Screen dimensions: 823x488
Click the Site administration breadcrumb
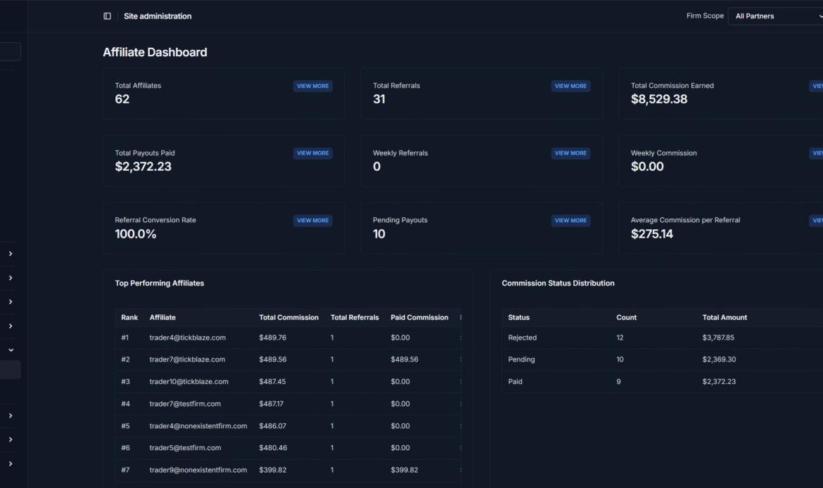coord(158,16)
